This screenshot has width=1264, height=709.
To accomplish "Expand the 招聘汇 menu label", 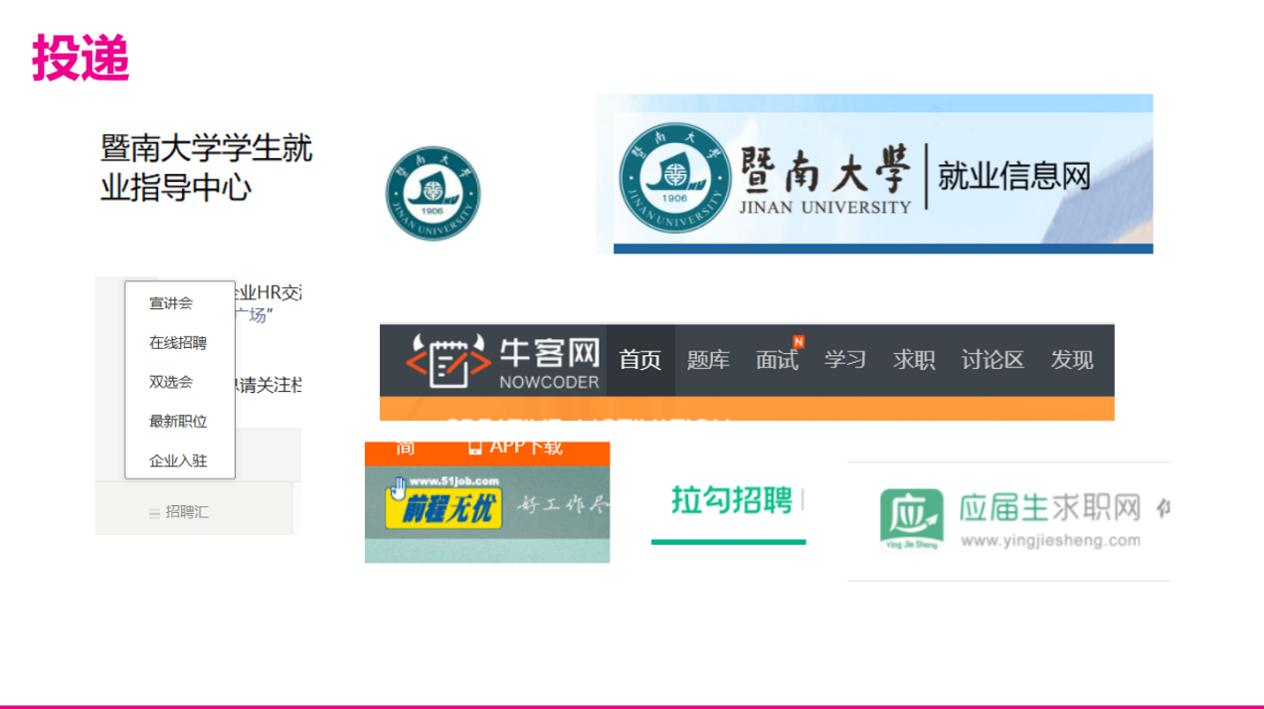I will coord(187,512).
